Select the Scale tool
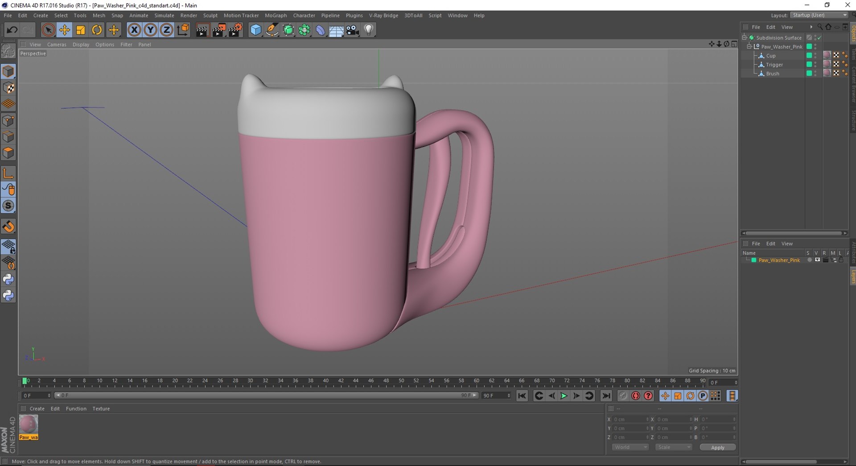The height and width of the screenshot is (466, 856). pos(81,30)
